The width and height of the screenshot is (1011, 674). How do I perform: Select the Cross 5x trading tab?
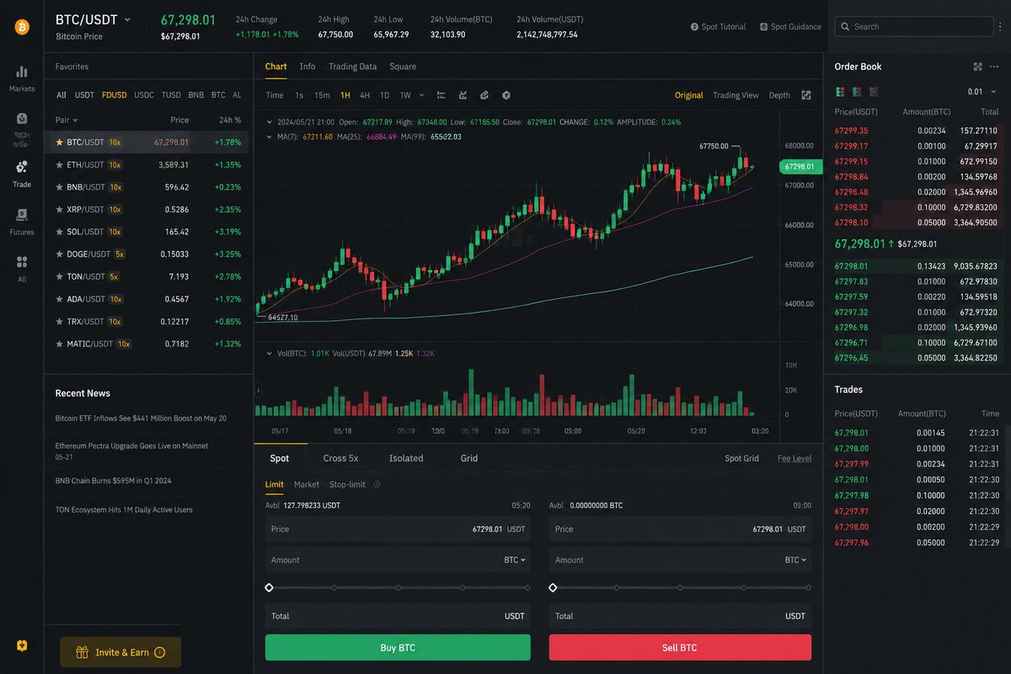tap(340, 458)
